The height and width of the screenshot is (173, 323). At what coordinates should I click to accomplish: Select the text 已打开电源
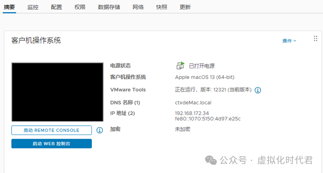click(202, 66)
